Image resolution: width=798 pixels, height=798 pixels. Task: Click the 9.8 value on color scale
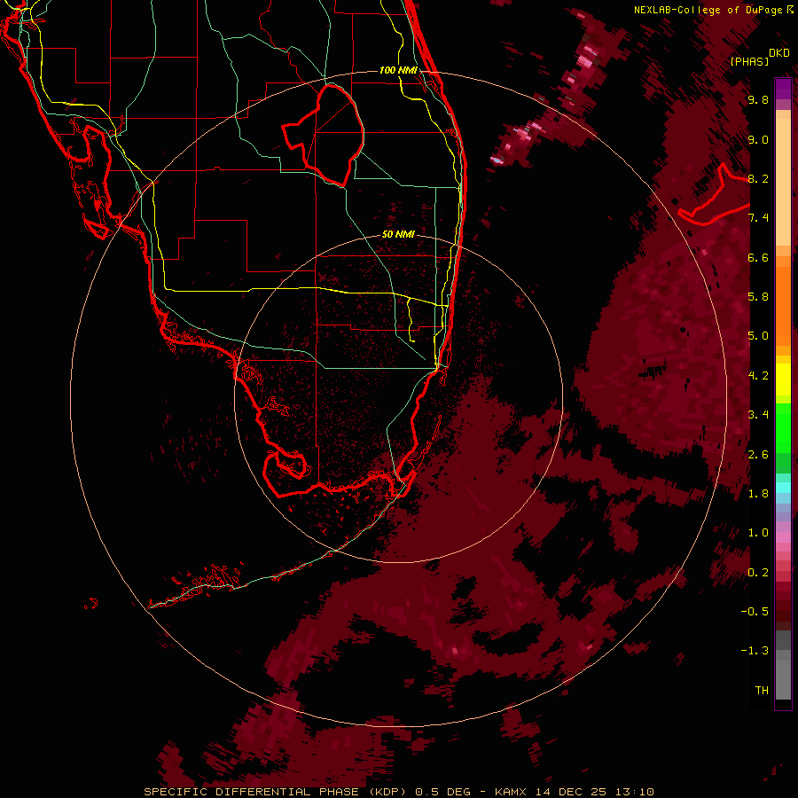point(758,99)
